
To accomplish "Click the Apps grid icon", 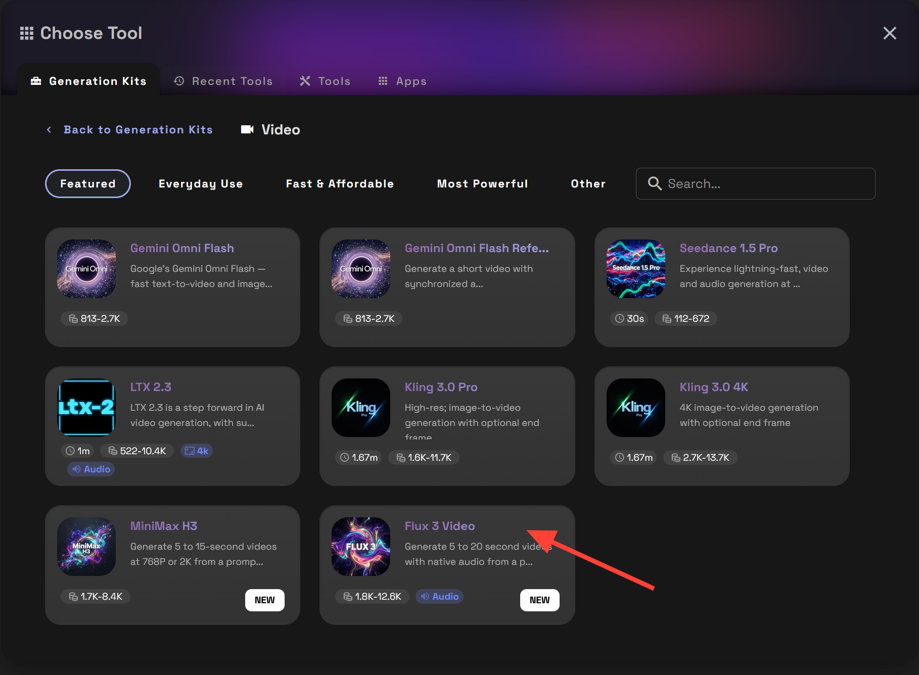I will (x=383, y=81).
